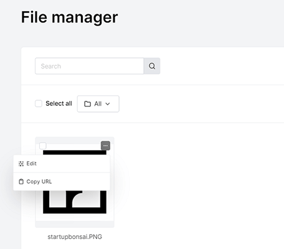Click the magnifying glass search button
284x249 pixels.
click(152, 66)
